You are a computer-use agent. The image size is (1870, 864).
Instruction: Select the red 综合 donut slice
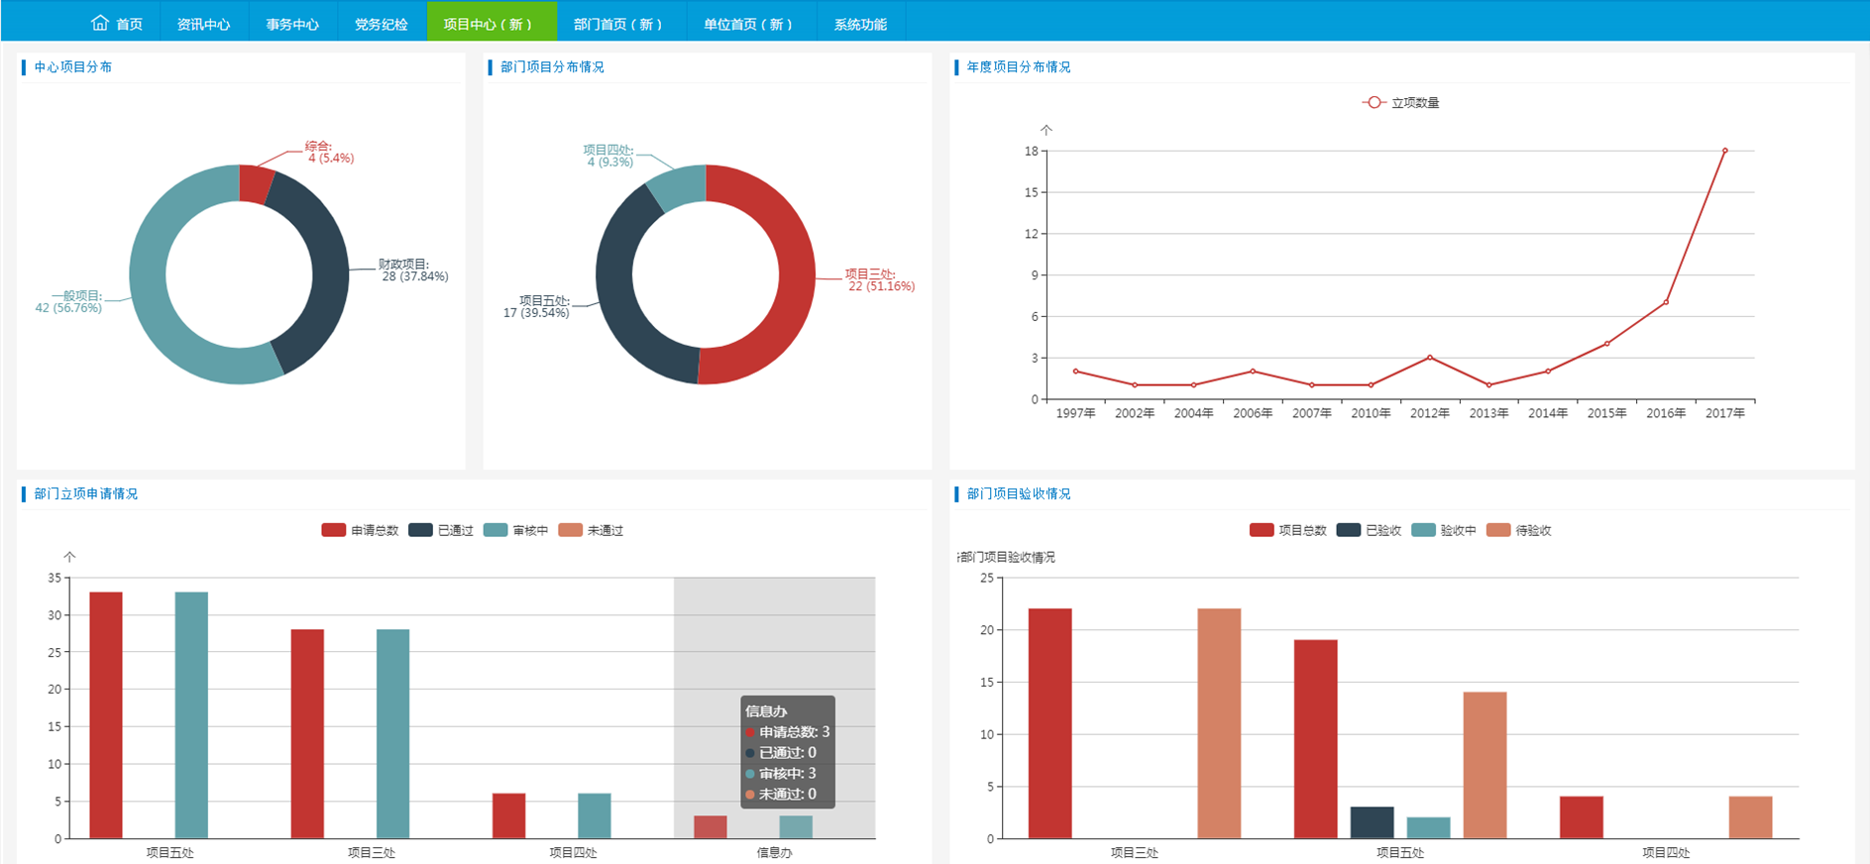[x=256, y=184]
